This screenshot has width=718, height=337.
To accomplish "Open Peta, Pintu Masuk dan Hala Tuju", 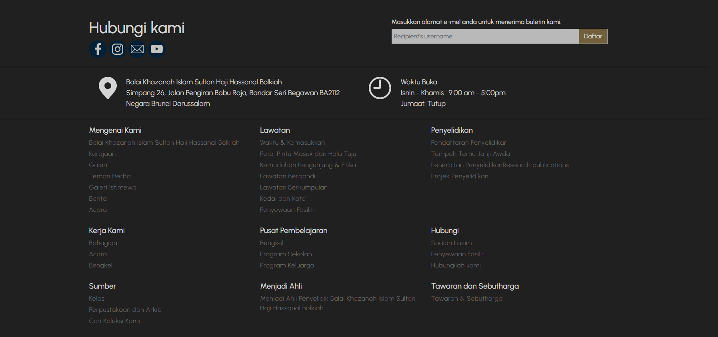I will coord(308,154).
